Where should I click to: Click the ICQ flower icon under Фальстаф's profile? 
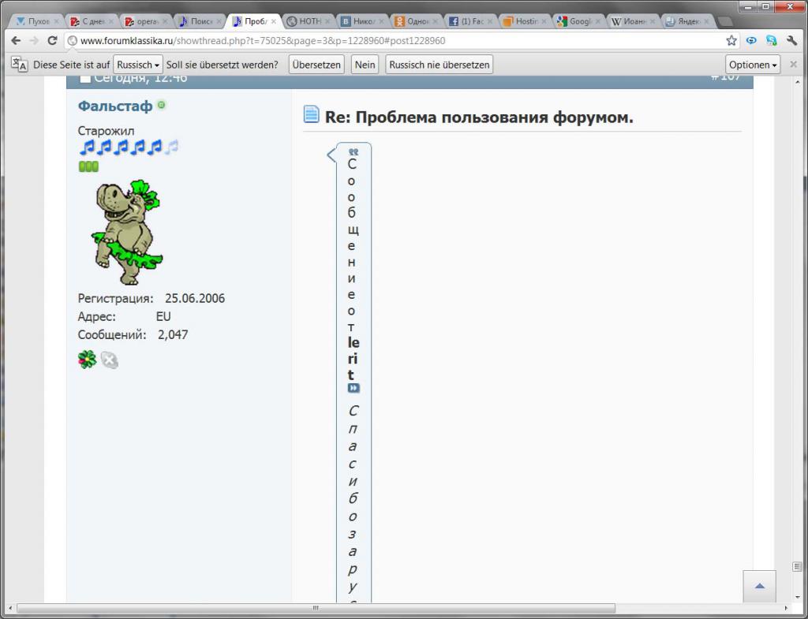tap(86, 360)
